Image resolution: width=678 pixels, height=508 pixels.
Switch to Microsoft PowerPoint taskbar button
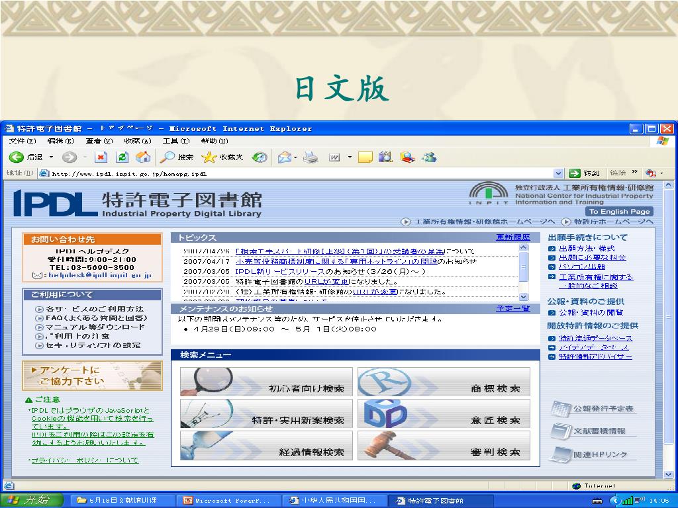point(229,501)
